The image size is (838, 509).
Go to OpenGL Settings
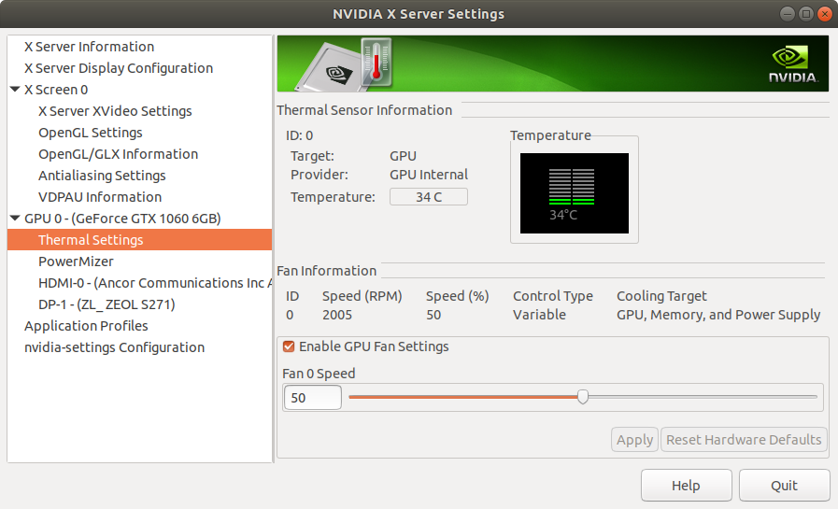(x=91, y=133)
